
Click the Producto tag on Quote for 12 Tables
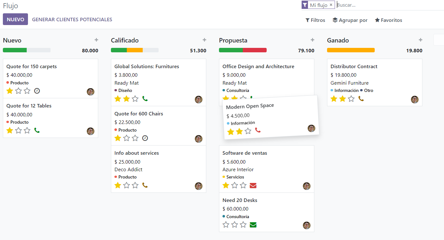(17, 122)
